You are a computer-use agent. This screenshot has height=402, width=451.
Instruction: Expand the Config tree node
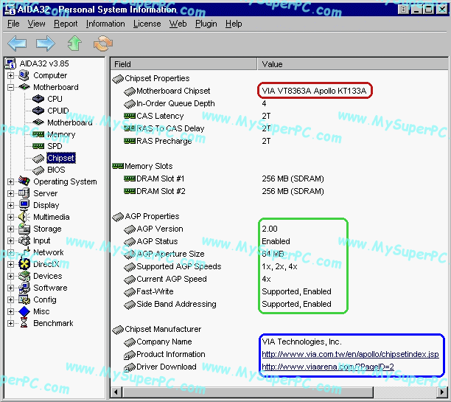pyautogui.click(x=10, y=299)
